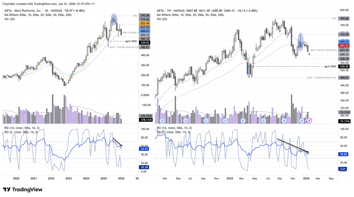
Task: Click the 39.82 RSI value label on weekly chart
Action: point(343,154)
